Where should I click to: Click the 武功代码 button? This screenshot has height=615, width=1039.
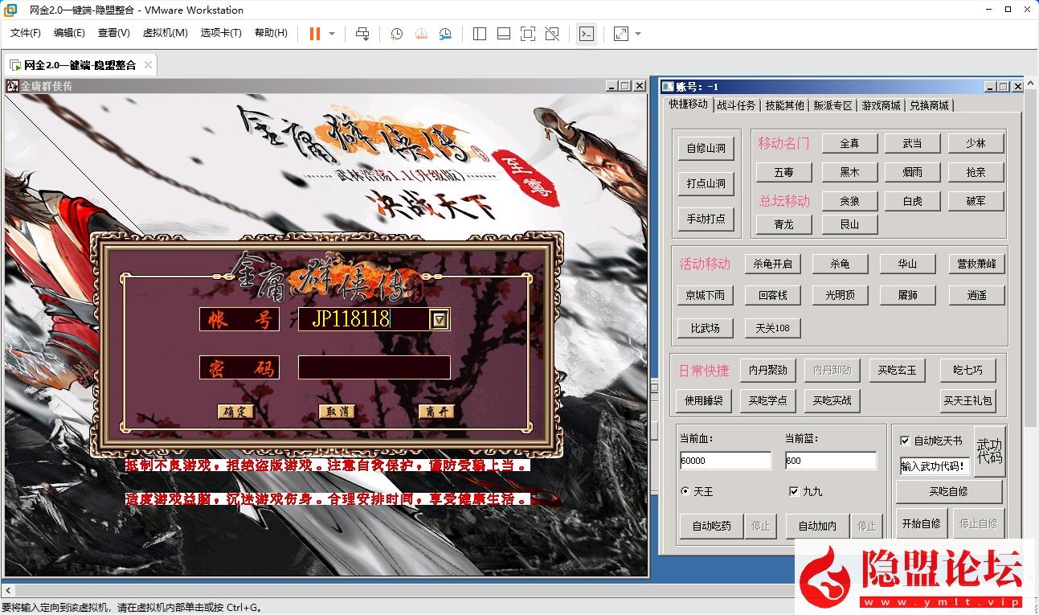point(989,451)
